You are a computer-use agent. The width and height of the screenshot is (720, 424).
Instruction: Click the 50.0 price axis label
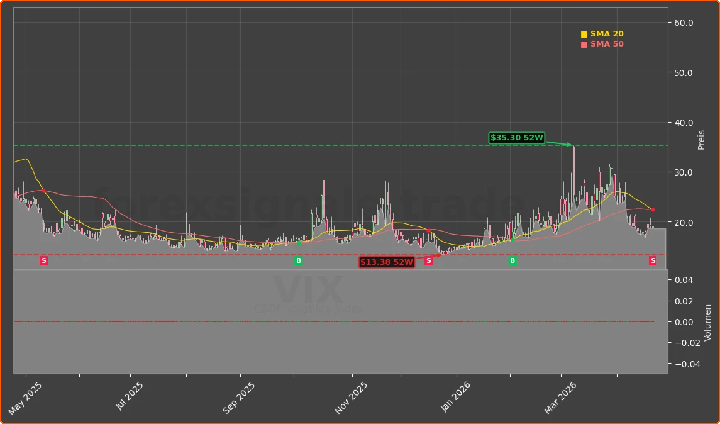(x=684, y=72)
